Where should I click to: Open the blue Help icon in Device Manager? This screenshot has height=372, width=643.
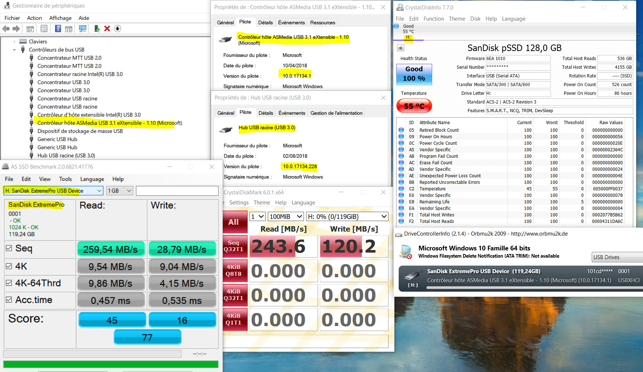tap(58, 29)
